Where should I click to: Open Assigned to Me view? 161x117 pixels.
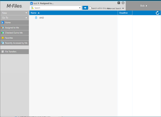click(15, 28)
